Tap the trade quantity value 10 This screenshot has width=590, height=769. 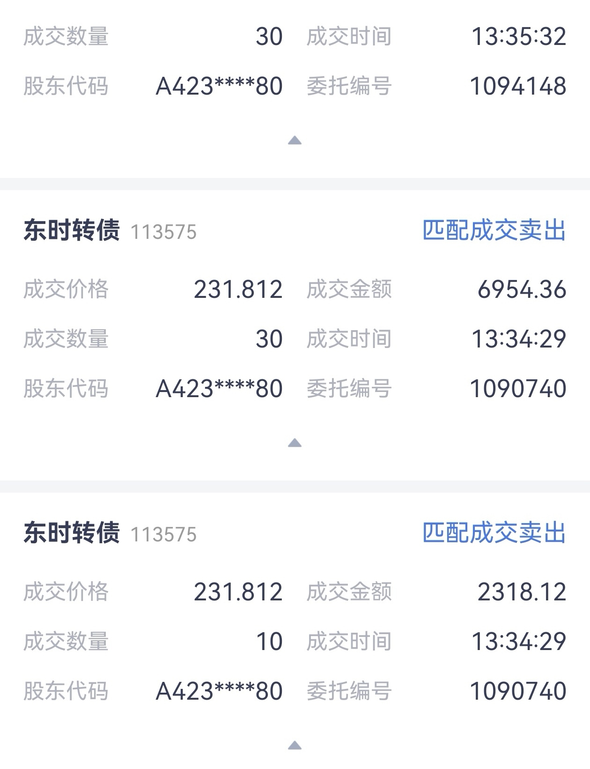(x=269, y=642)
